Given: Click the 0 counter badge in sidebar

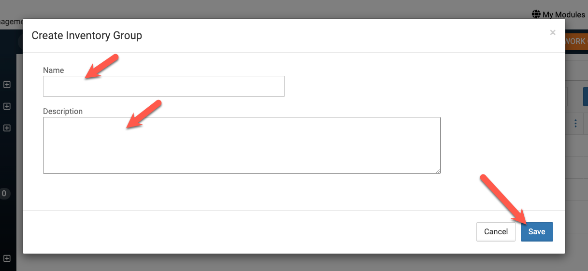Looking at the screenshot, I should coord(4,194).
